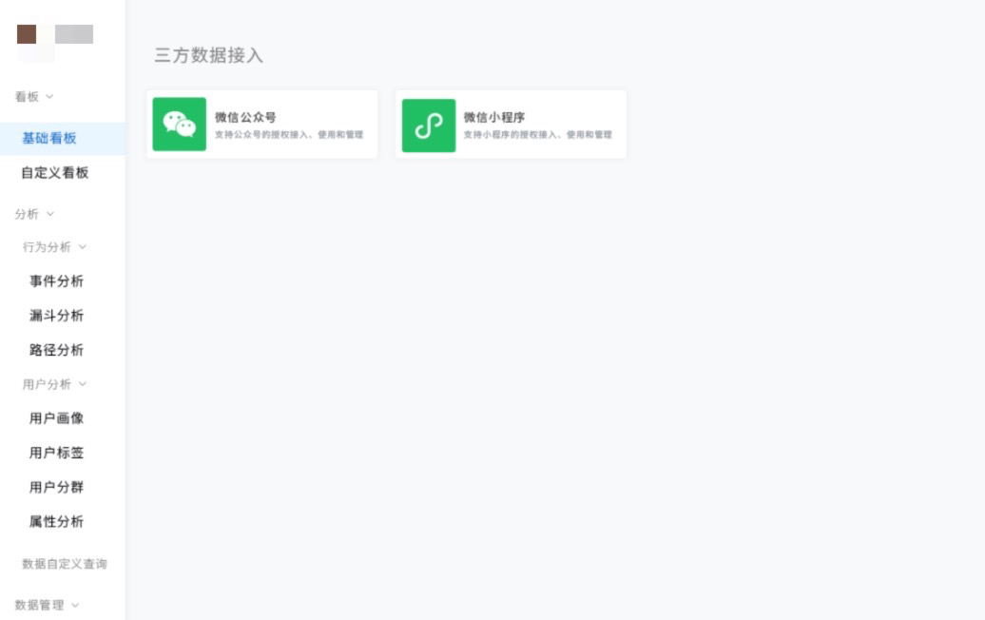The width and height of the screenshot is (985, 620).
Task: Open the 微信公众号 card title
Action: [245, 117]
